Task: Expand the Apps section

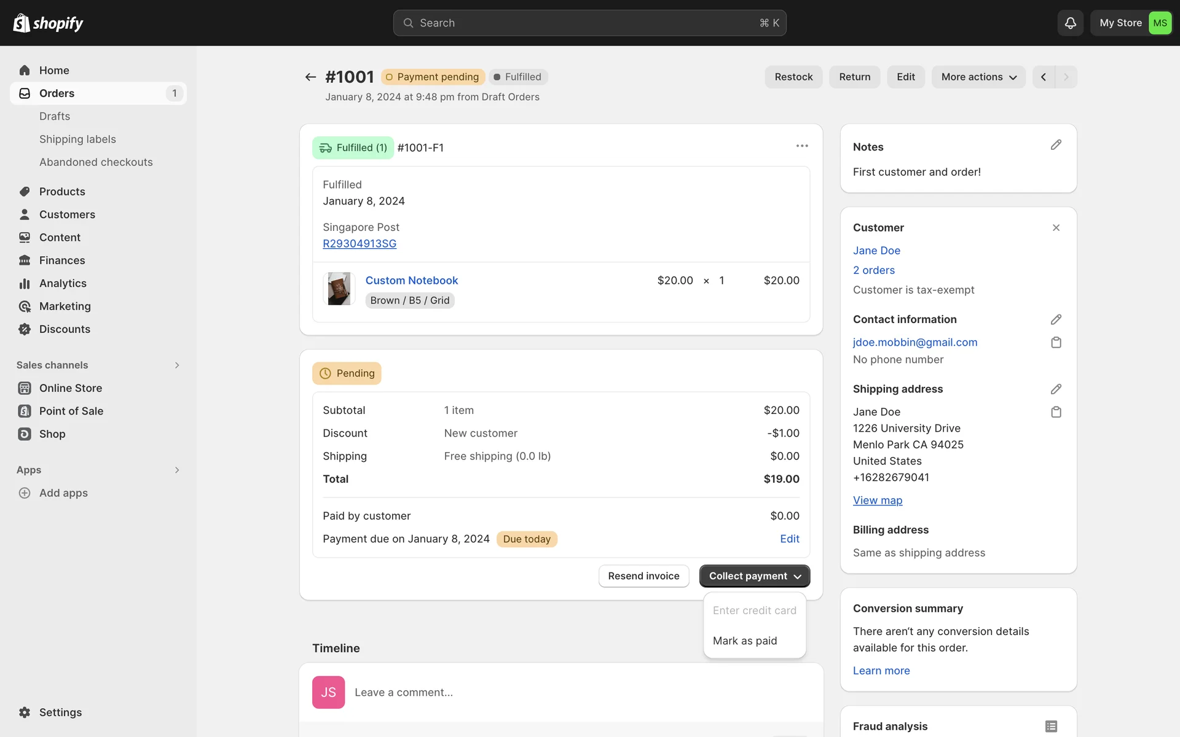Action: pyautogui.click(x=177, y=470)
